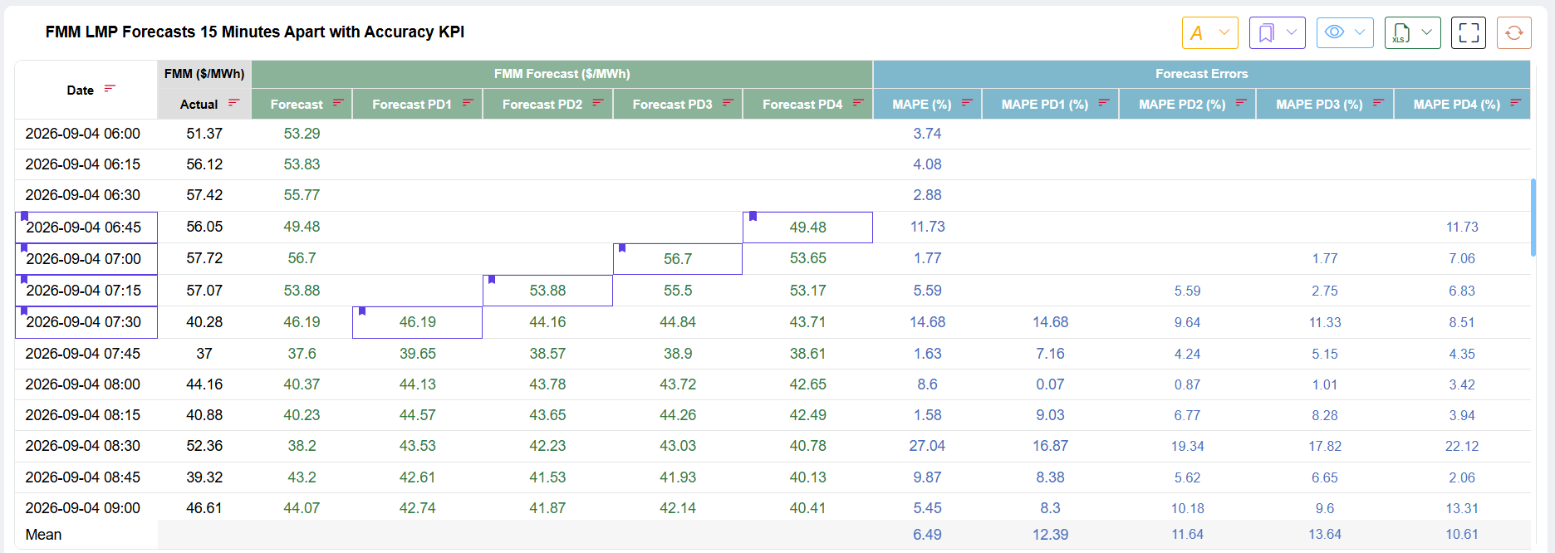Click the Forecast Errors group header
The image size is (1555, 553).
pyautogui.click(x=1201, y=74)
